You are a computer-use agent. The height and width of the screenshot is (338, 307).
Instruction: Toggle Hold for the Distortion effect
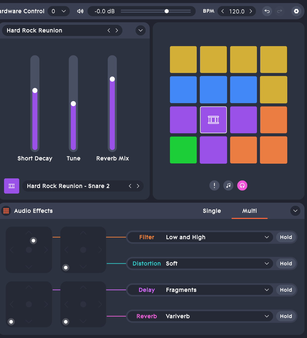tap(286, 264)
